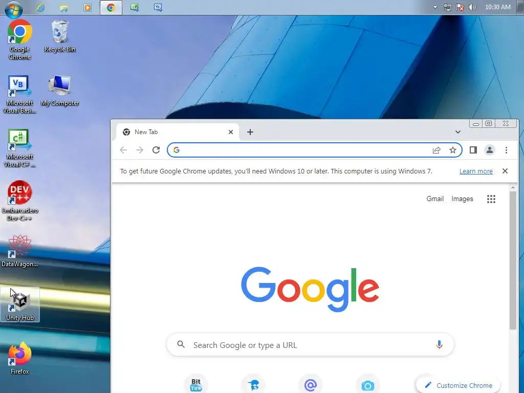
Task: Open Visual C# taskbar icon
Action: 135,7
